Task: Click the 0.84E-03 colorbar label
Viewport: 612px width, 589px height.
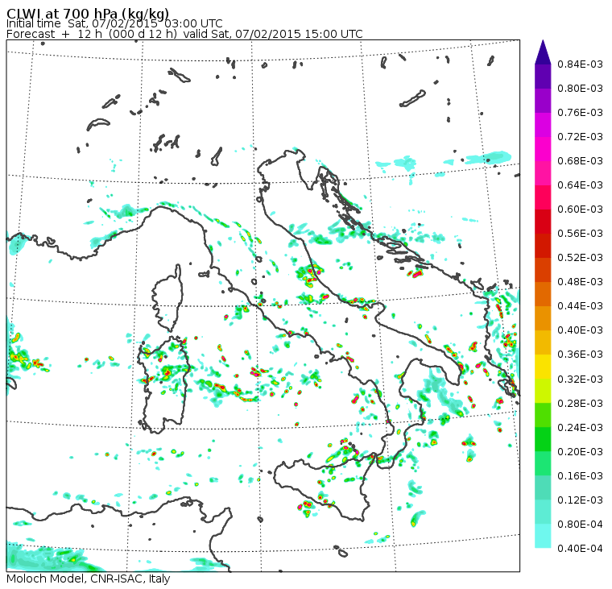Action: (580, 64)
